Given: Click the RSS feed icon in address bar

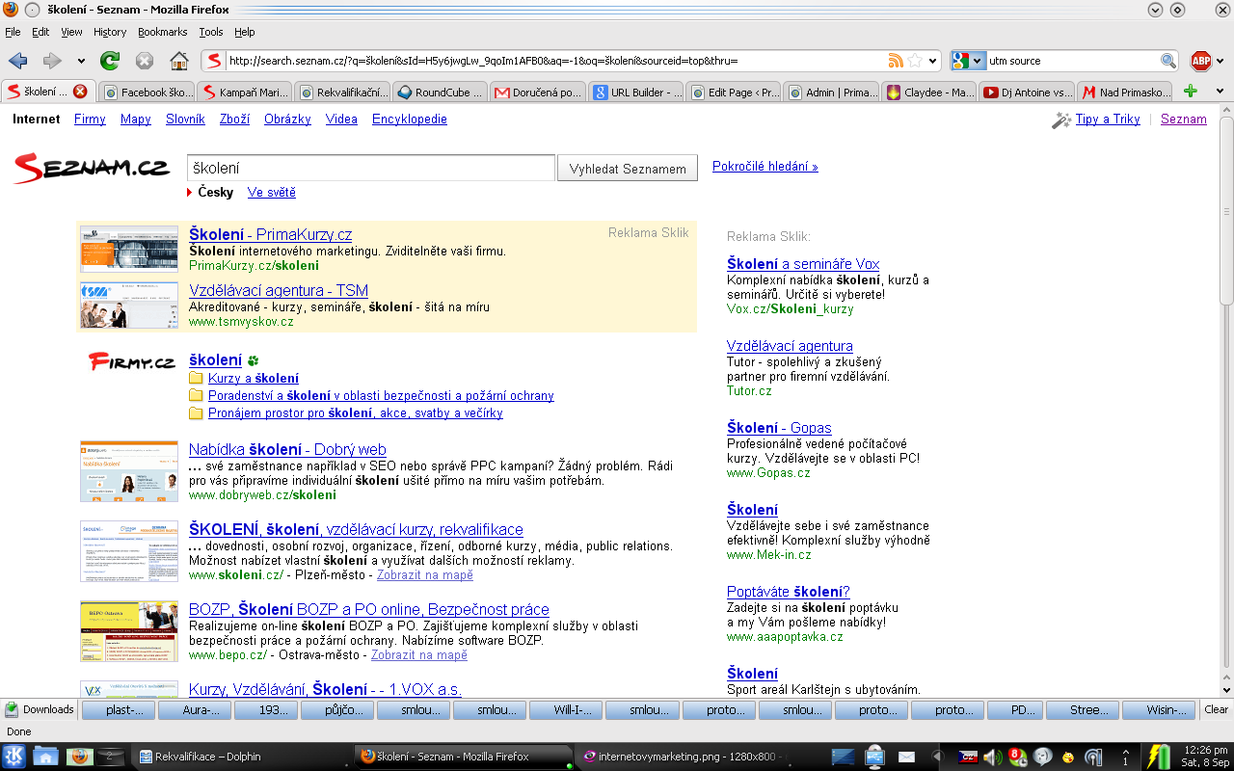Looking at the screenshot, I should (896, 61).
